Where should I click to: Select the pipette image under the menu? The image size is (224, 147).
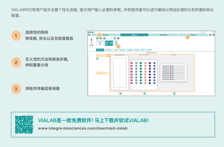91,41
